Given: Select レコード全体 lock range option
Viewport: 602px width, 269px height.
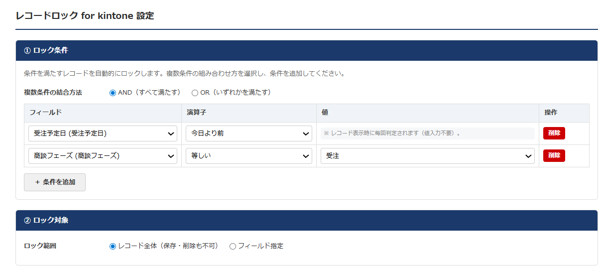Looking at the screenshot, I should [x=113, y=246].
